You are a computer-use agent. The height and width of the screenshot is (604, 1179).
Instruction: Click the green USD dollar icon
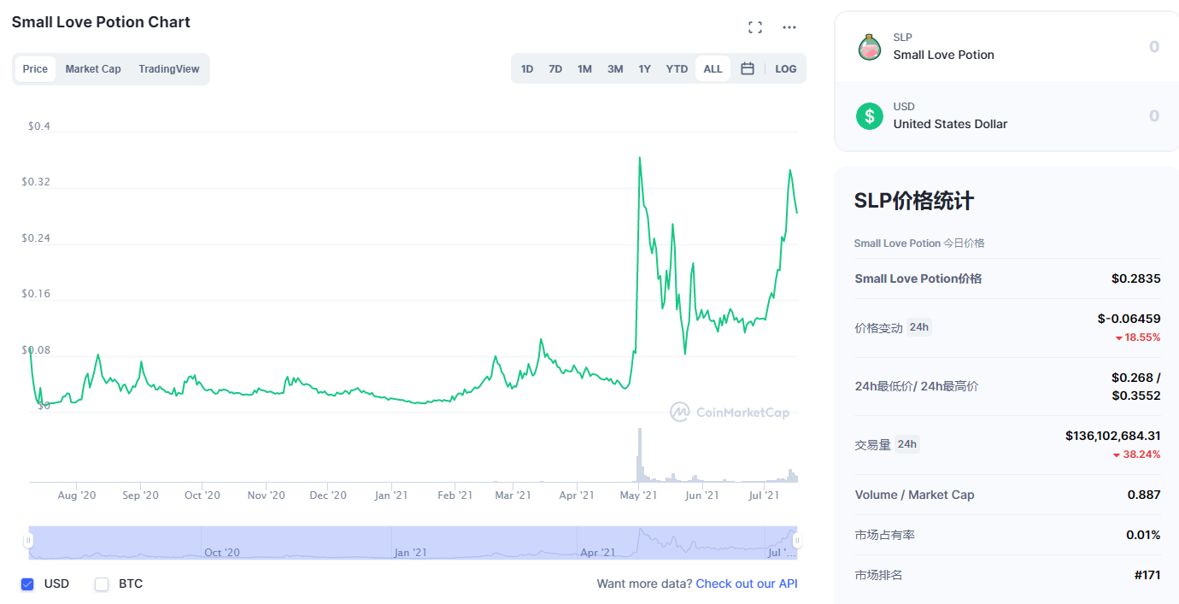point(870,115)
